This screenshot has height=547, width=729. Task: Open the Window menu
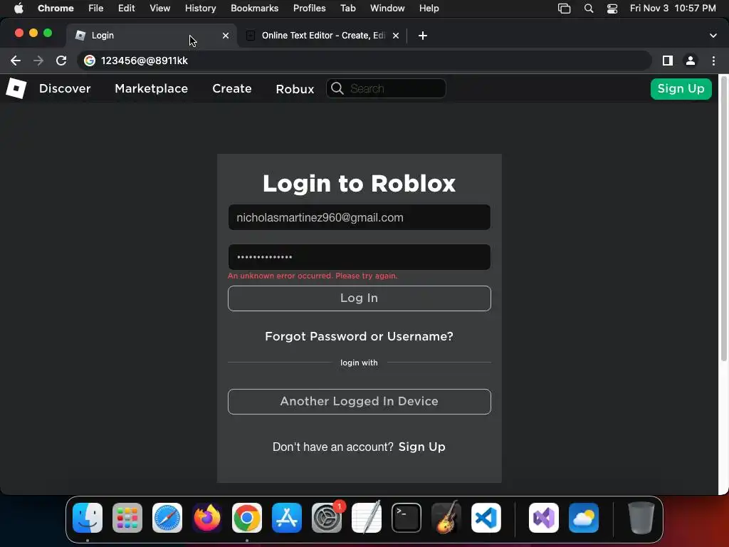(387, 9)
